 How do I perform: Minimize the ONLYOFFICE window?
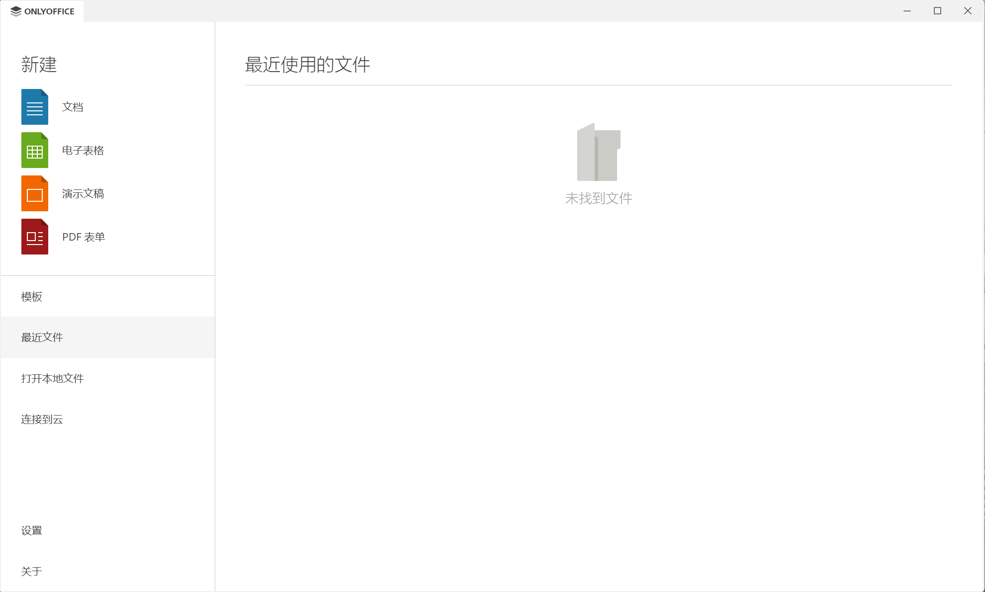(907, 11)
